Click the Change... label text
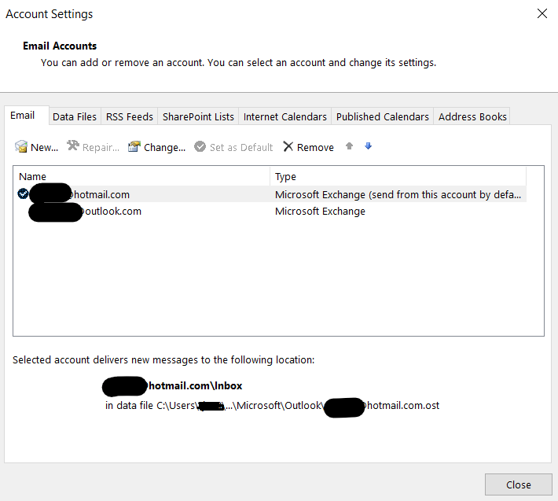Screen dimensions: 558x501 (x=164, y=147)
